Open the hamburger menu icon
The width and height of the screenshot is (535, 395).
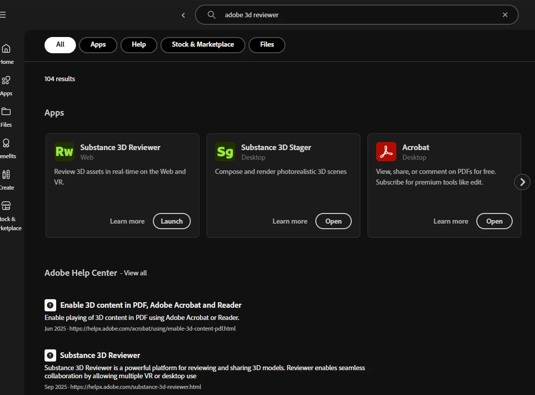tap(3, 15)
